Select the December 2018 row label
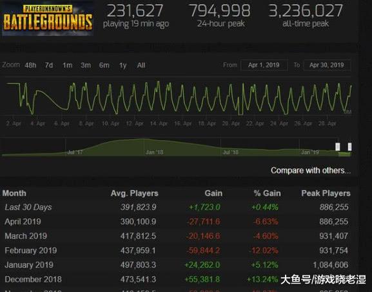Screen dimensions: 372x292 [x=33, y=280]
